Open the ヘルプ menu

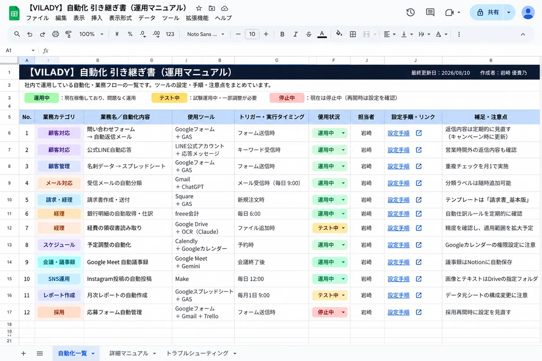point(224,18)
